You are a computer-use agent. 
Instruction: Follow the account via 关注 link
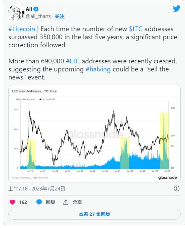pos(59,16)
